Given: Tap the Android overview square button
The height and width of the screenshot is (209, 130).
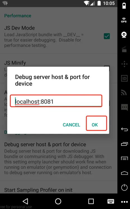Looking at the screenshot, I should (91, 201).
